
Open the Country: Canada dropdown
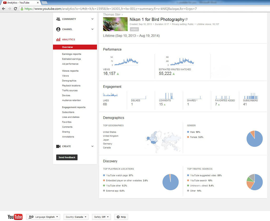click(76, 217)
